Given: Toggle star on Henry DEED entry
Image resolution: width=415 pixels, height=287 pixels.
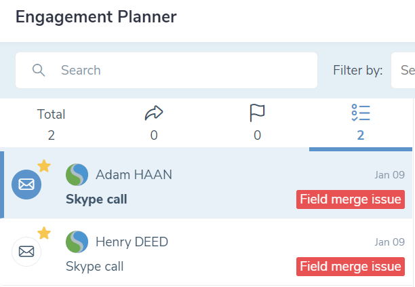Looking at the screenshot, I should click(x=44, y=233).
